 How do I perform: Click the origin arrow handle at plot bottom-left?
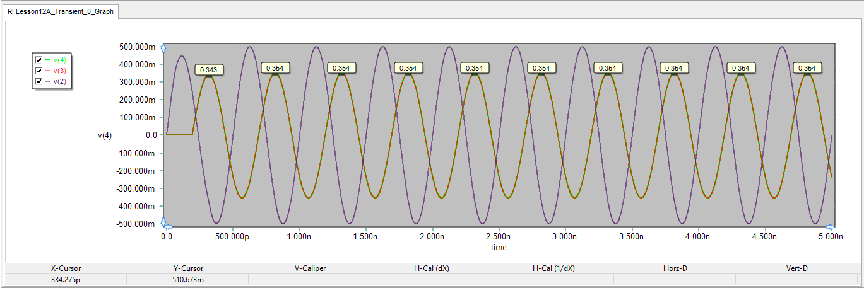click(x=163, y=223)
